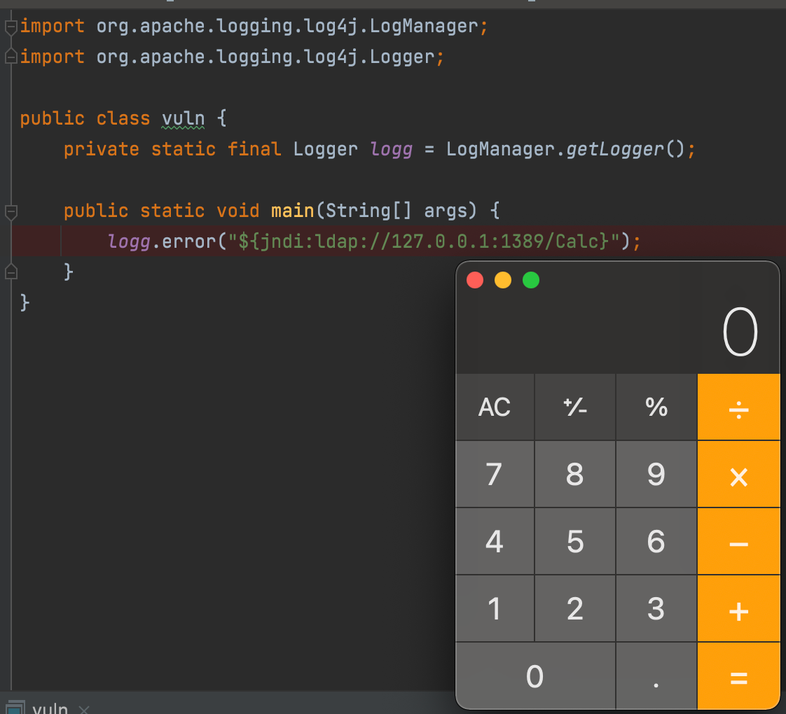Select the division operator key
Viewport: 786px width, 714px height.
pos(738,407)
